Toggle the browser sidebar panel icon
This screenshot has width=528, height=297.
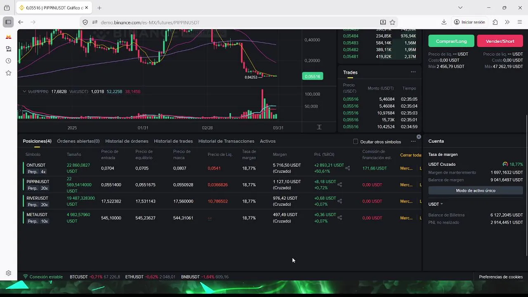[8, 22]
